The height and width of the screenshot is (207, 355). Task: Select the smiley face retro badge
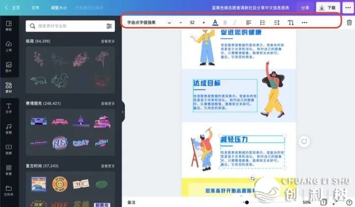[x=60, y=184]
